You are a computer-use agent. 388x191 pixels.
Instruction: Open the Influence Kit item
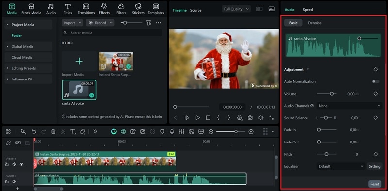pyautogui.click(x=29, y=79)
